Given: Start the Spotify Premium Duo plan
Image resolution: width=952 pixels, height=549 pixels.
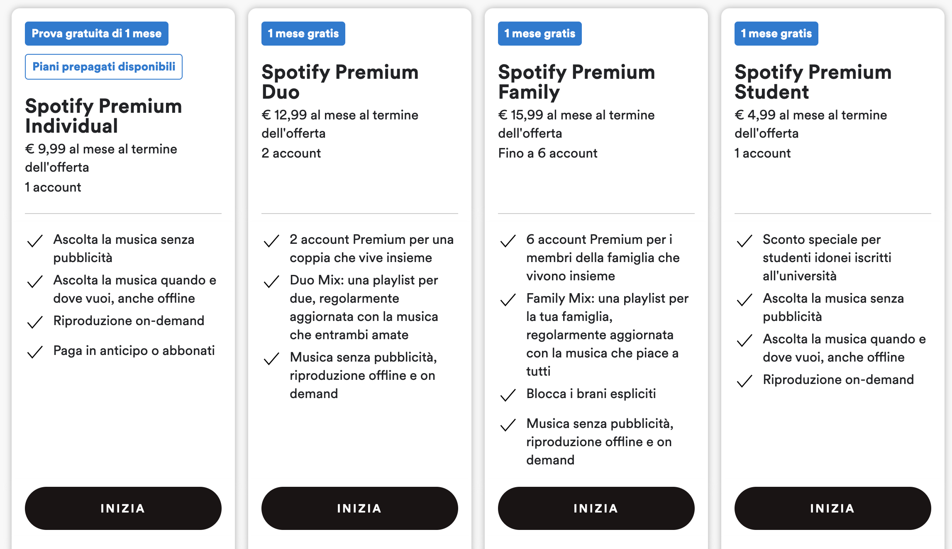Looking at the screenshot, I should coord(360,508).
